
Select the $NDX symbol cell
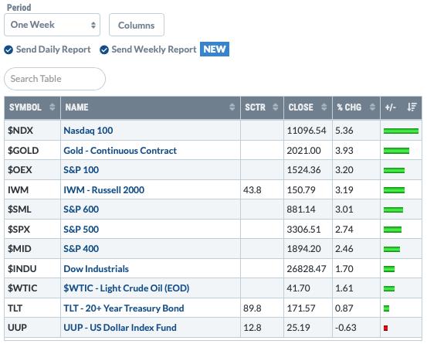pyautogui.click(x=32, y=131)
